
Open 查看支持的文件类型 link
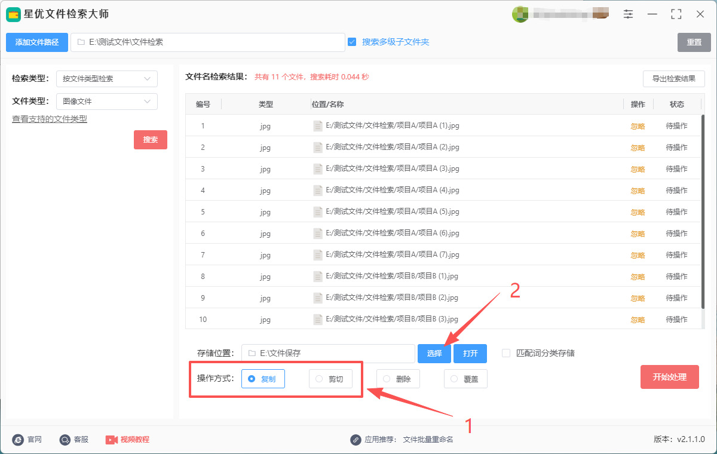pos(50,119)
